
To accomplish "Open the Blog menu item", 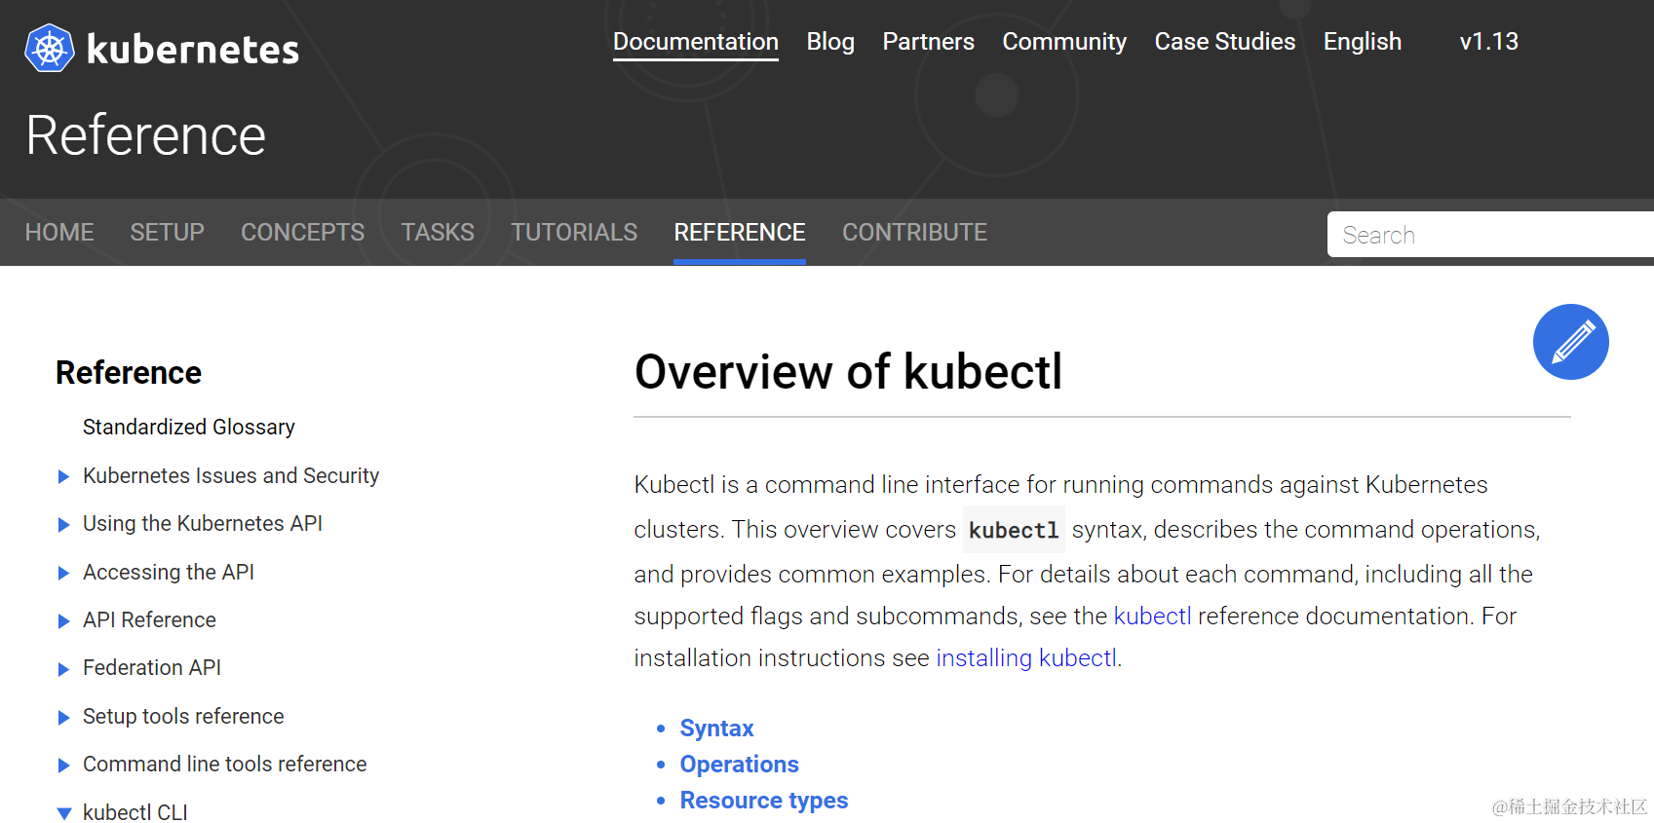I will pos(830,42).
